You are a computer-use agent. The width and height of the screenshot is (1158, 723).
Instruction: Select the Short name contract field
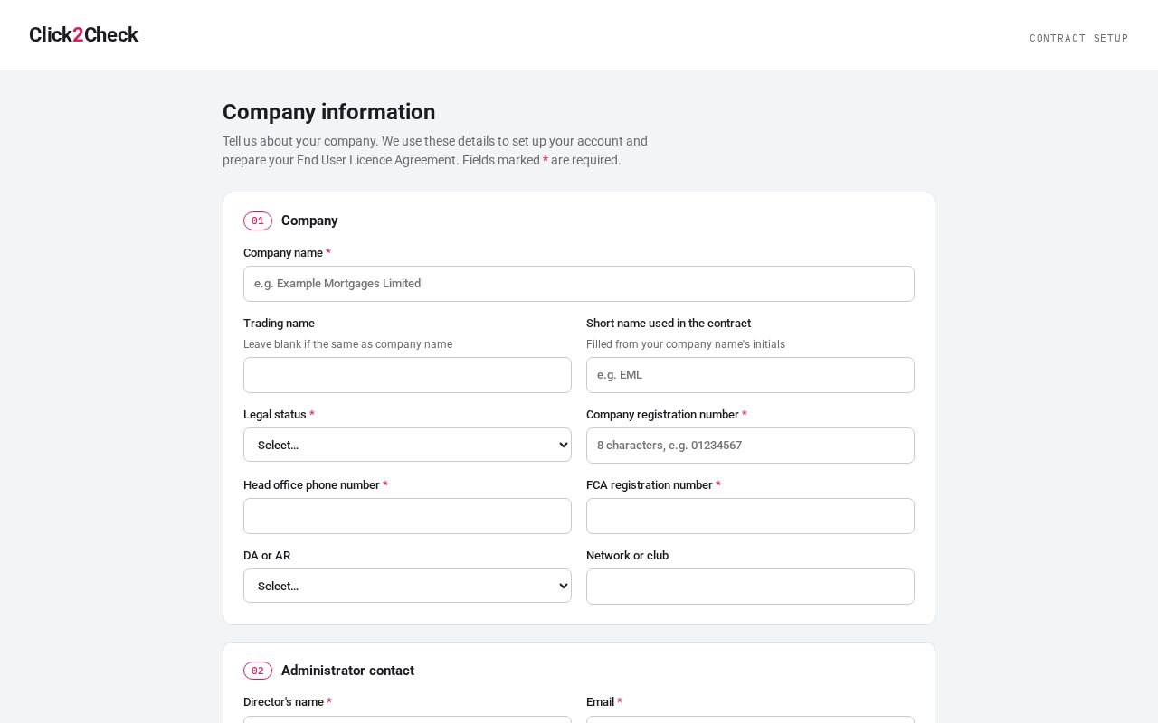tap(750, 375)
